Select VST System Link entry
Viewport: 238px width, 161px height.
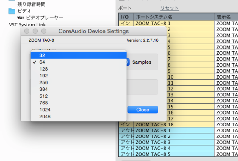point(27,25)
